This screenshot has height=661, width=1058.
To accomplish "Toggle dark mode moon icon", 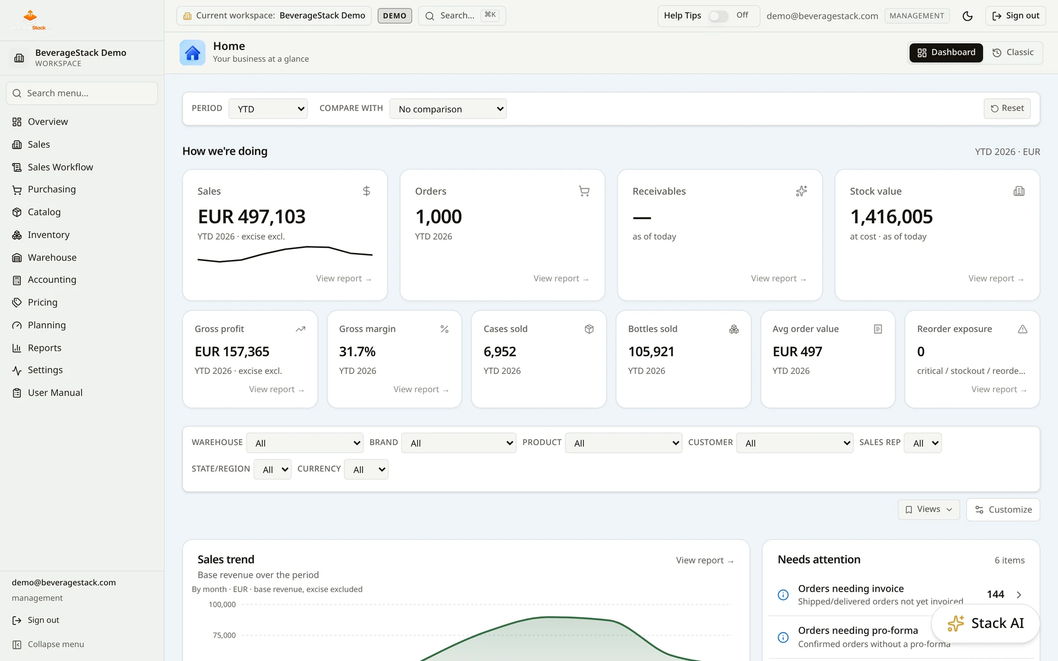I will pyautogui.click(x=967, y=16).
